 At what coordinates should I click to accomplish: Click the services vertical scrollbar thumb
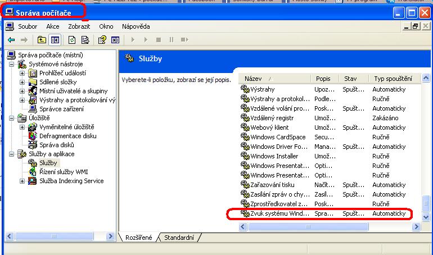[426, 203]
